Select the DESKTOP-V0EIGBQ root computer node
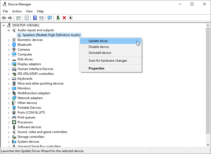 click(x=26, y=25)
